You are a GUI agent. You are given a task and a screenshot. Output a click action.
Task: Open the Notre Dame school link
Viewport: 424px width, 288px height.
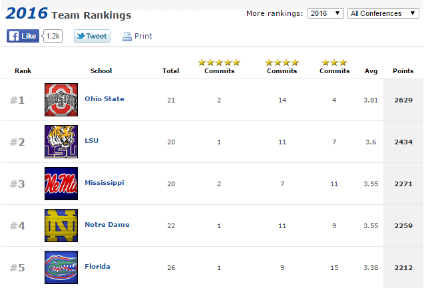(x=106, y=225)
